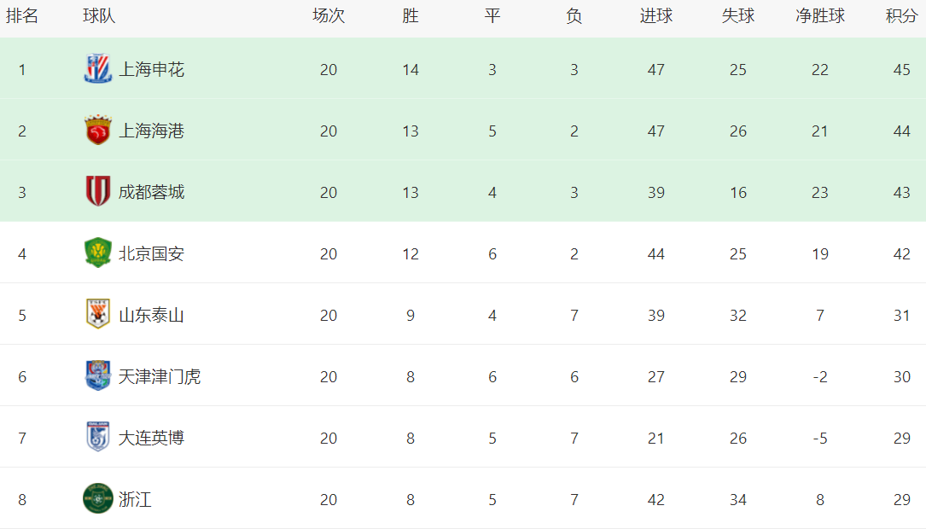
Task: Click the 场次 column header
Action: point(329,16)
